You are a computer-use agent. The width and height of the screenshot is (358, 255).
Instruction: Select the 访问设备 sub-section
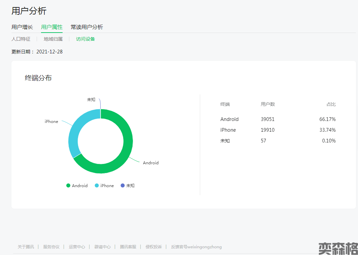coord(85,39)
